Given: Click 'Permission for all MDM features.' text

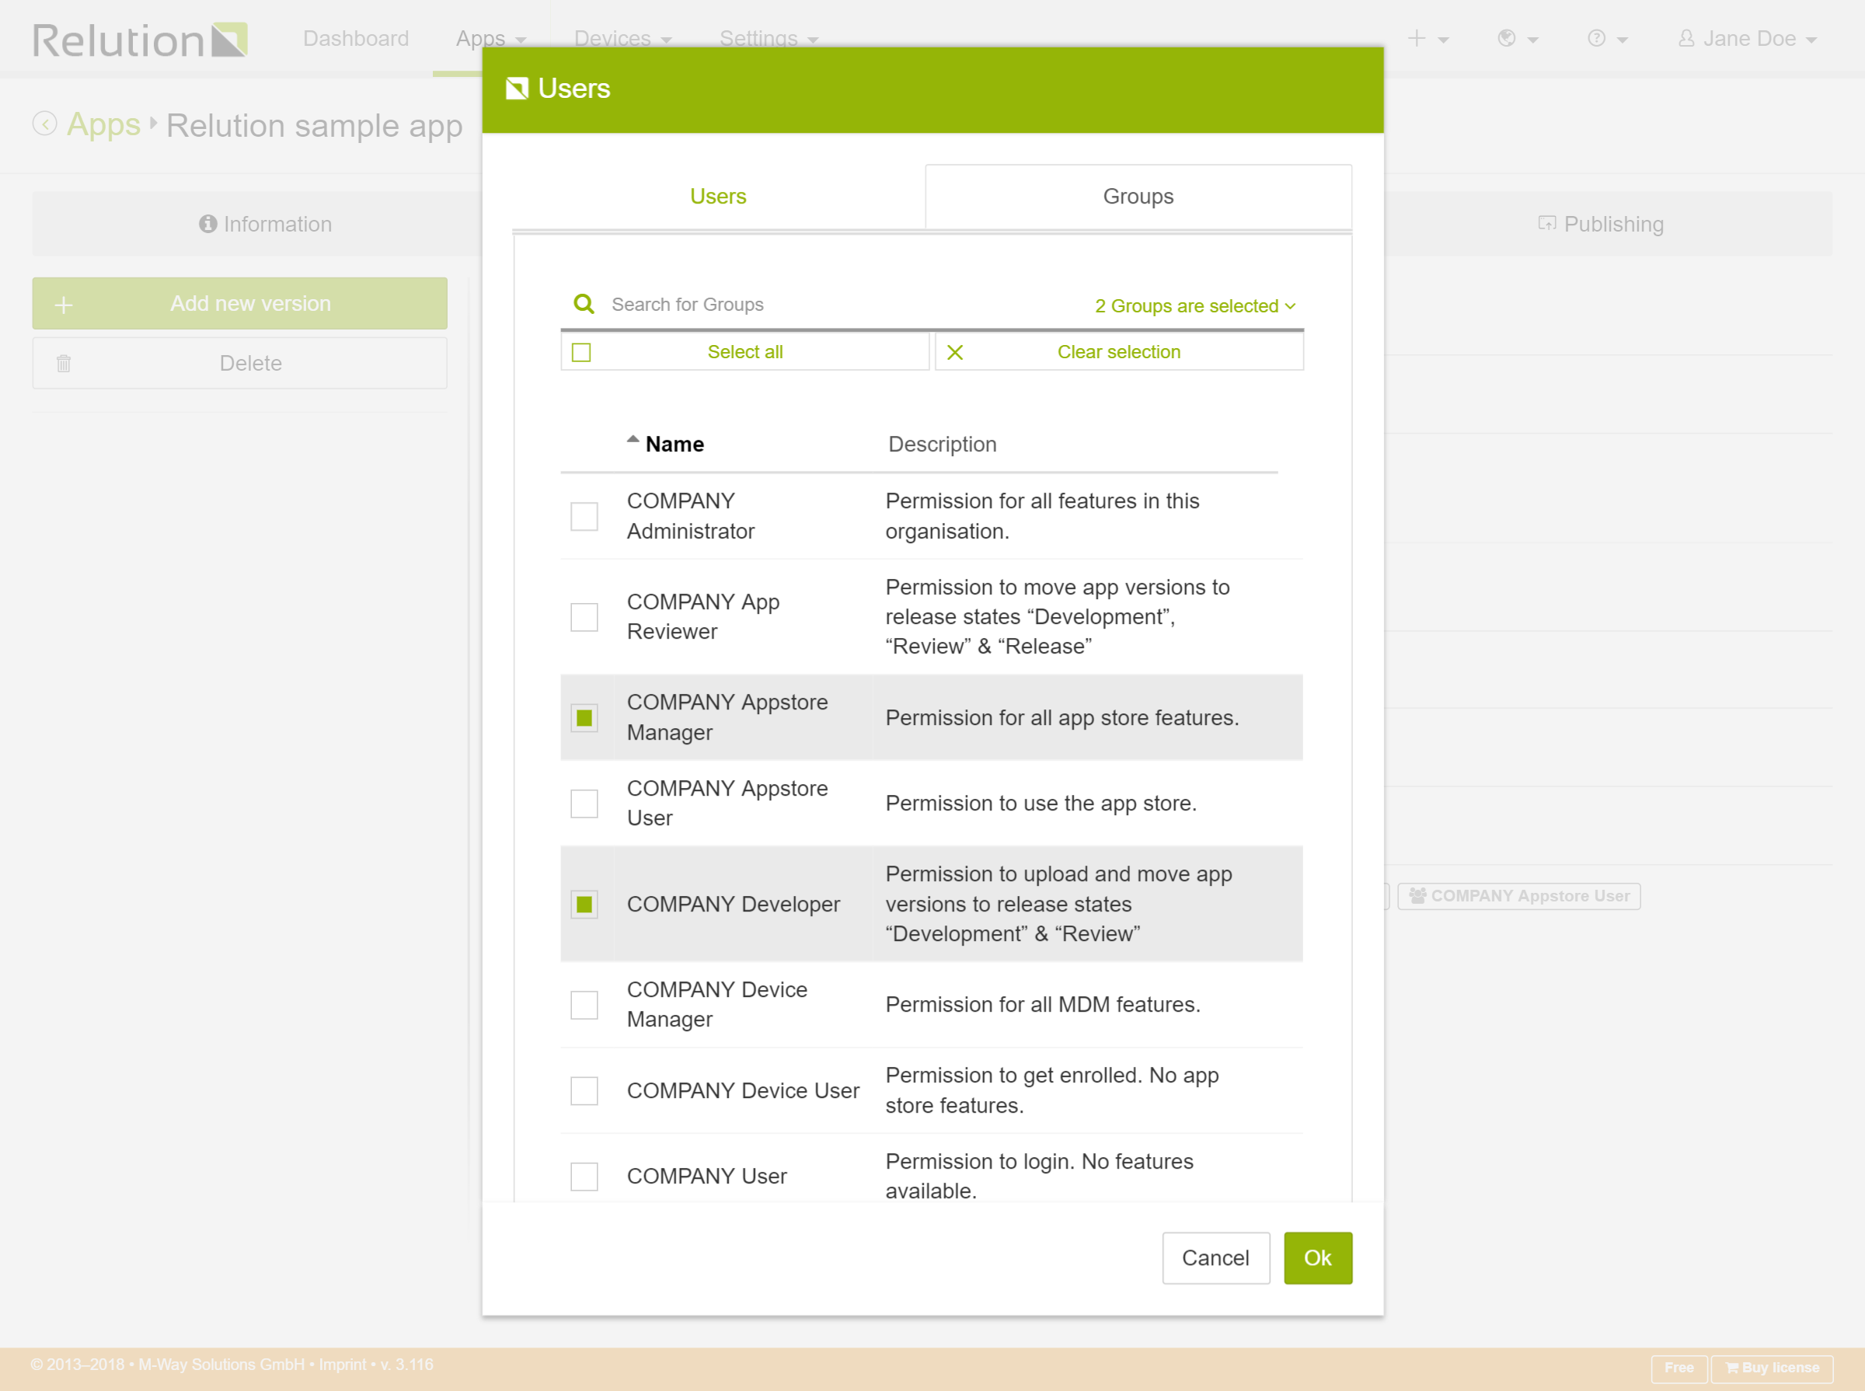Looking at the screenshot, I should [1042, 1005].
